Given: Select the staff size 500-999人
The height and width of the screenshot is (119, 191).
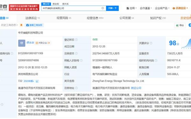Looking at the screenshot, I should point(173,74).
